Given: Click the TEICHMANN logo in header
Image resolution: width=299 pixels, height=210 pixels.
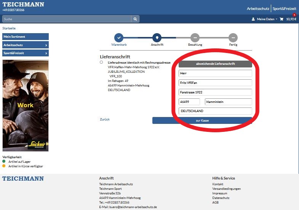Looking at the screenshot, I should (23, 5).
